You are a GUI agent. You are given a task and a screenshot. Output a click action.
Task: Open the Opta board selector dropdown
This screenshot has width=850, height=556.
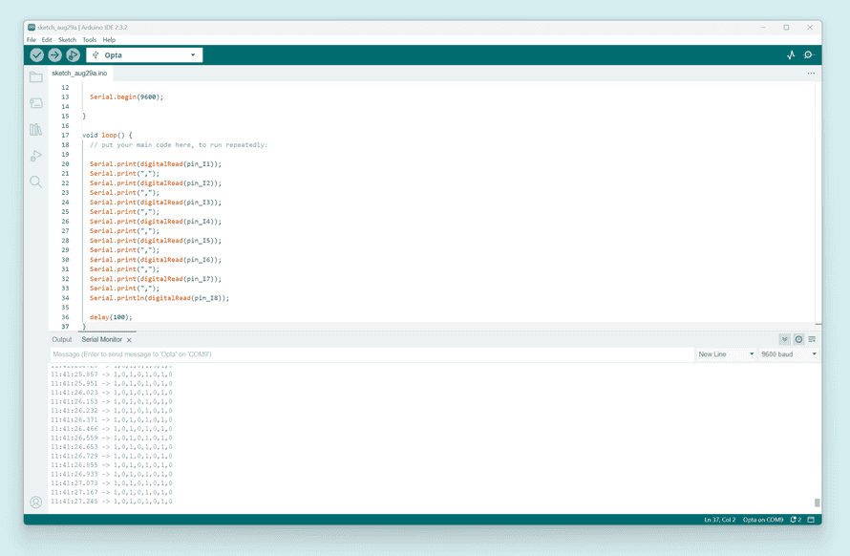pyautogui.click(x=143, y=55)
